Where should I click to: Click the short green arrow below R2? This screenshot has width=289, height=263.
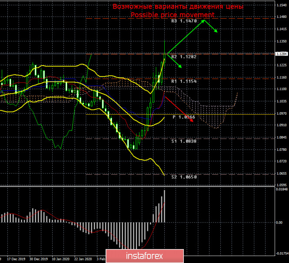click(175, 61)
